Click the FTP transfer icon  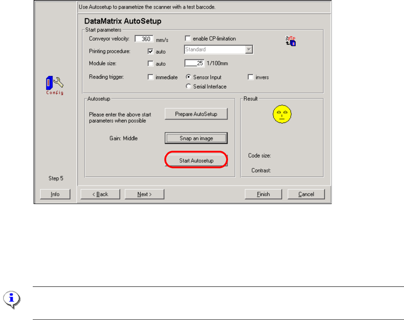click(x=290, y=41)
